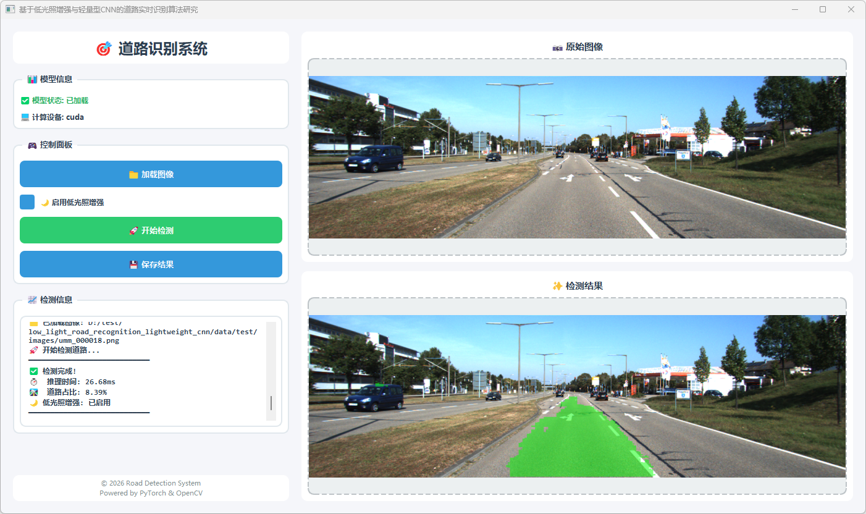This screenshot has height=514, width=866.
Task: Click the detection log scrollbar handle
Action: (x=271, y=403)
